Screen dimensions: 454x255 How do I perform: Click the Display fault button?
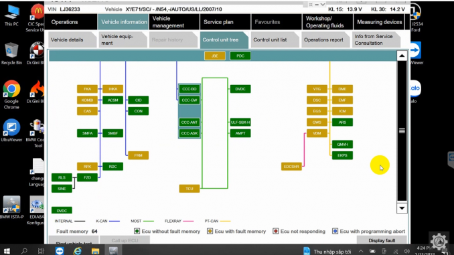(382, 240)
